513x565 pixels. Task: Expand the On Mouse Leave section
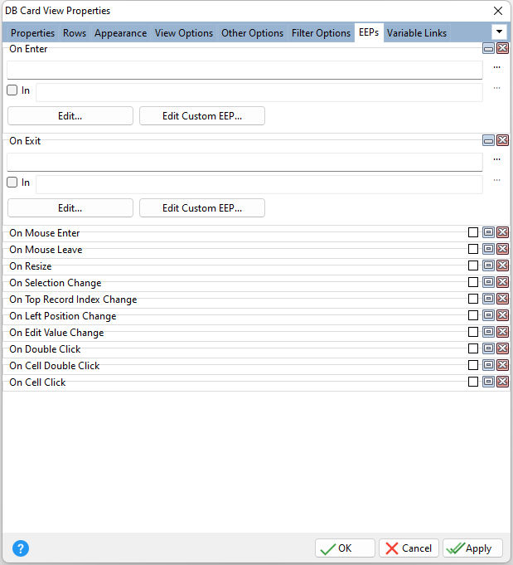click(488, 249)
